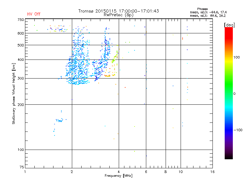
Task: Click the red 'HV Off' label
Action: (34, 14)
